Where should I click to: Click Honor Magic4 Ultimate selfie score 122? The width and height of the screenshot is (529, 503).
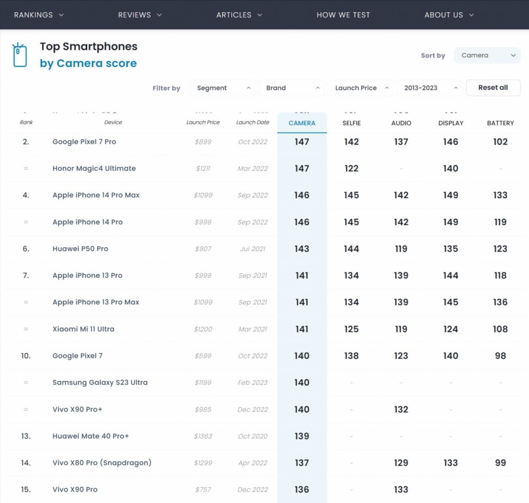point(352,169)
